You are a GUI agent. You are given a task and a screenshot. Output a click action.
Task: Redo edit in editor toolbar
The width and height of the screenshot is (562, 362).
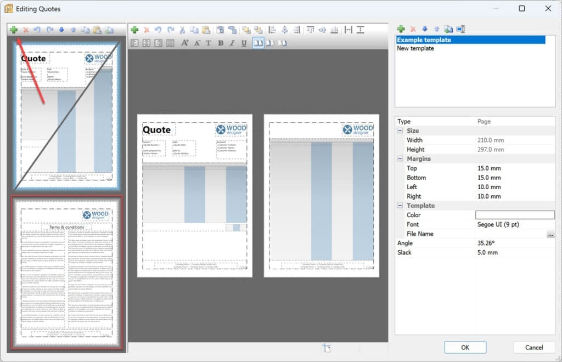click(171, 30)
